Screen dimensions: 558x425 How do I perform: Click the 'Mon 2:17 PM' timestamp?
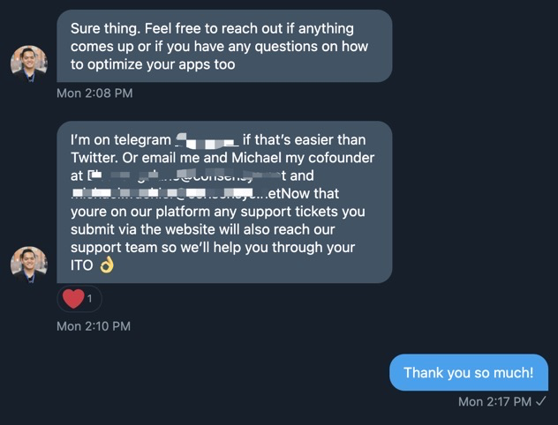click(x=494, y=401)
